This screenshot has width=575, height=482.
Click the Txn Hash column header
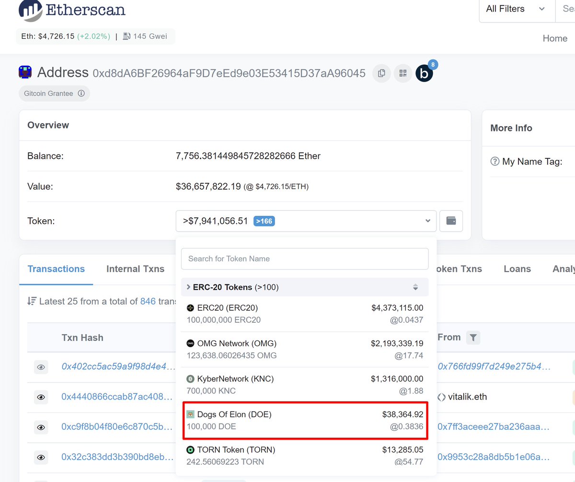pos(82,338)
